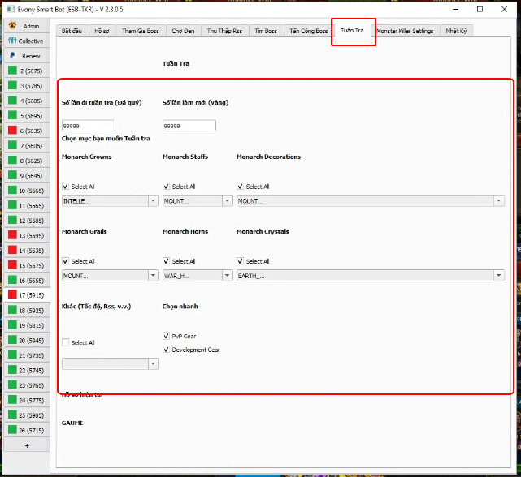Toggle the PvP Gear checkbox
The image size is (521, 477).
[167, 336]
